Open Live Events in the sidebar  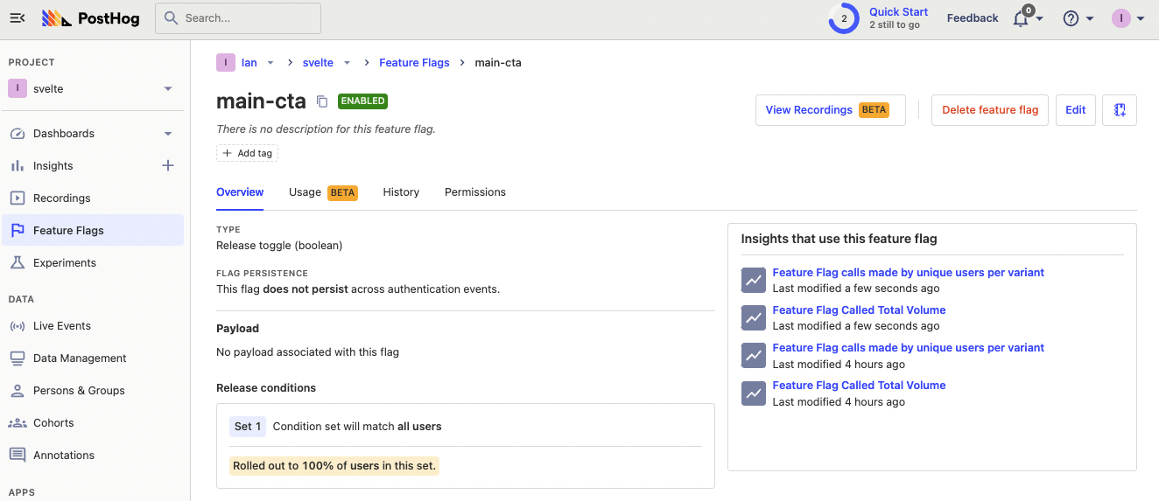pyautogui.click(x=61, y=326)
